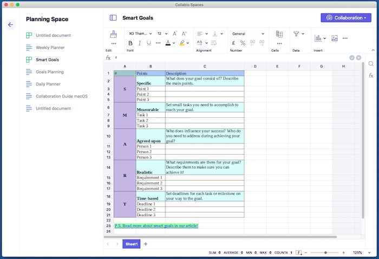
Task: Select column C header
Action: (x=205, y=67)
